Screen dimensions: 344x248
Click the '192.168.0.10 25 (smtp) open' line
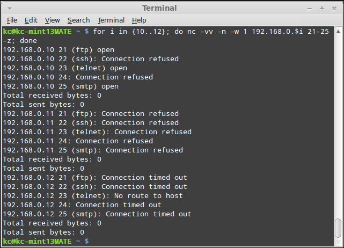pos(61,86)
